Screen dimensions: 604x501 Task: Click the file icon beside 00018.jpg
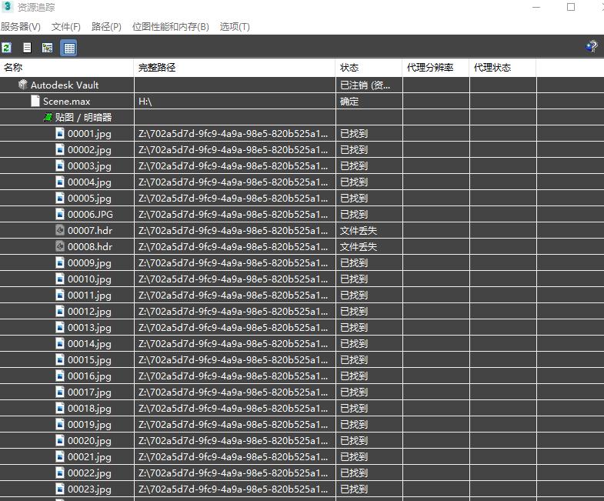point(60,408)
